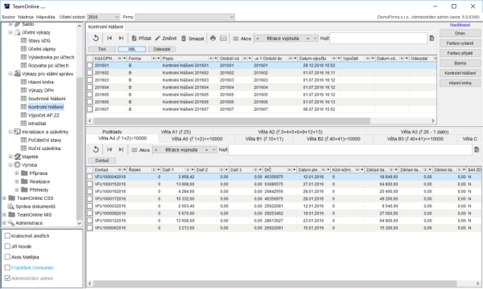Click the navigation tree vertical scrollbar

coord(79,149)
